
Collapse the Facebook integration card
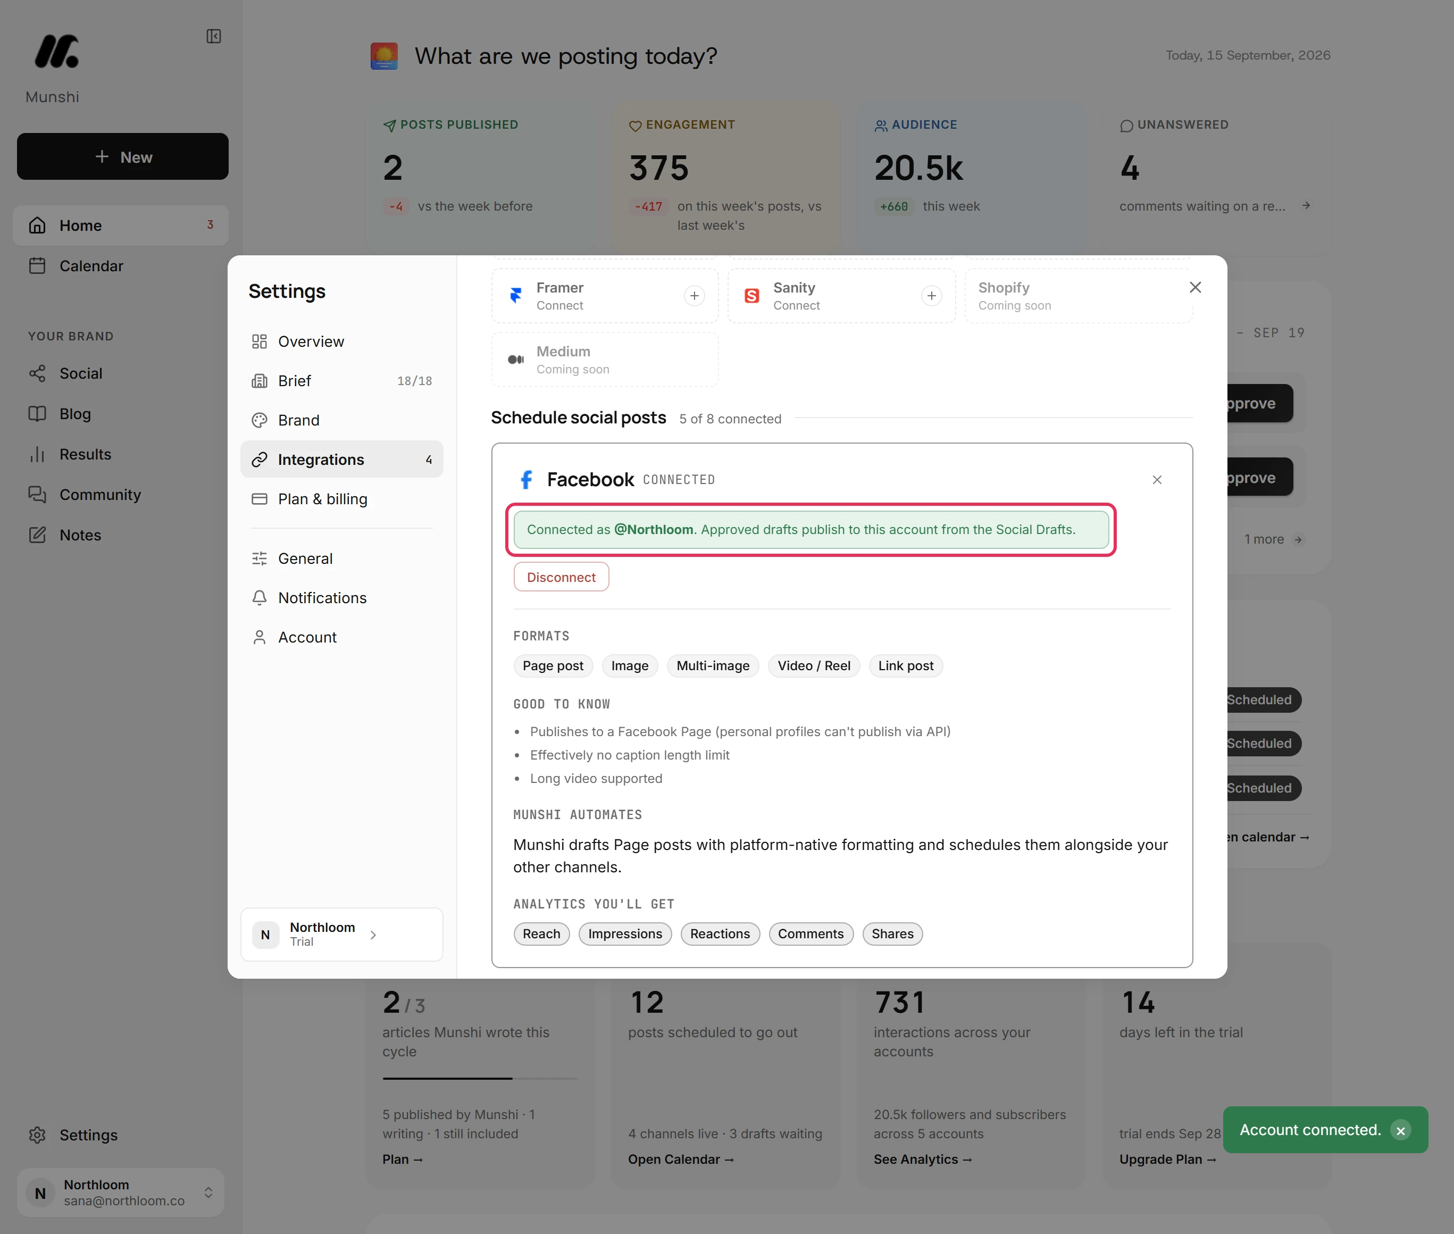(x=1157, y=480)
